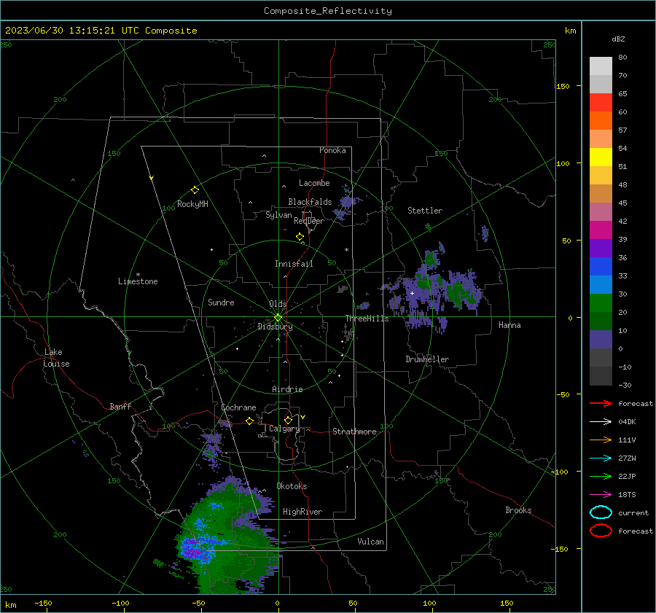Pick the top light gray legend swatch
The width and height of the screenshot is (656, 613).
point(601,66)
